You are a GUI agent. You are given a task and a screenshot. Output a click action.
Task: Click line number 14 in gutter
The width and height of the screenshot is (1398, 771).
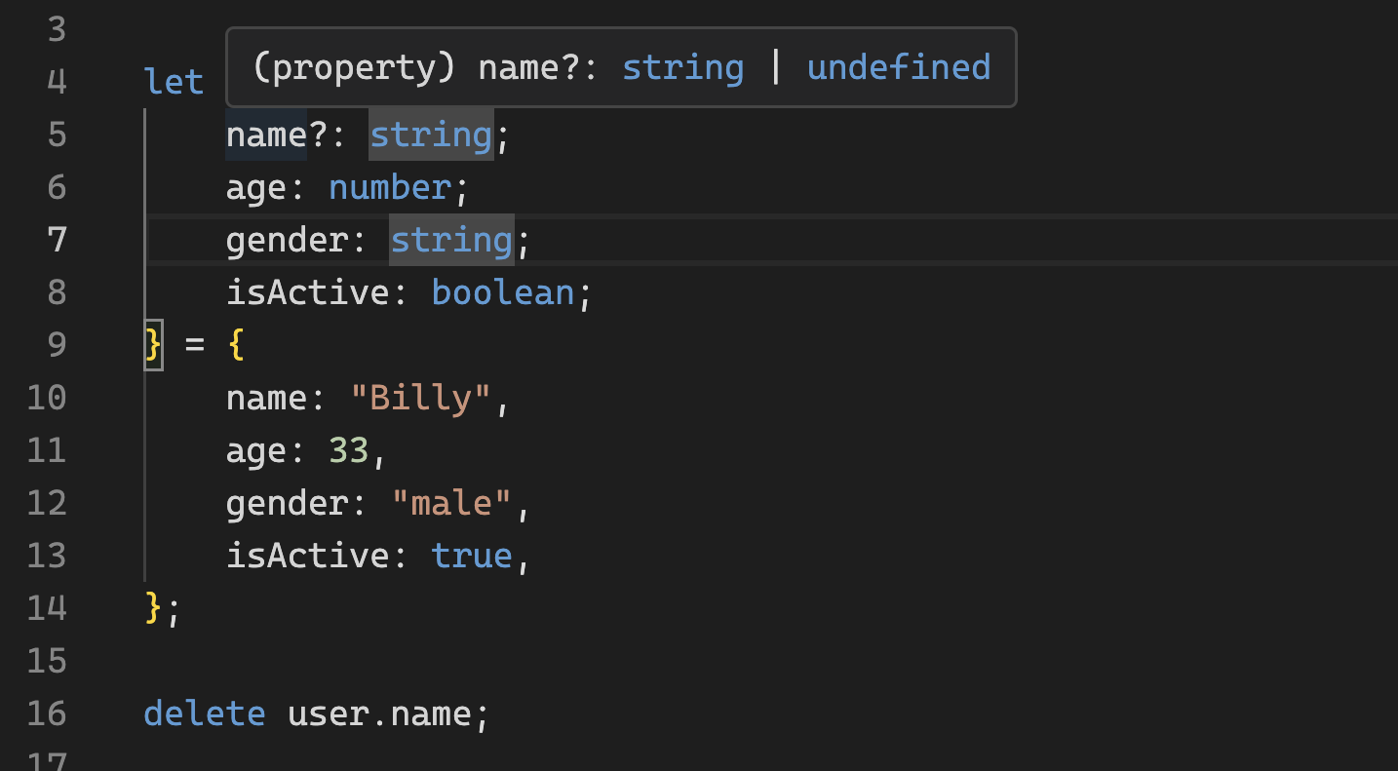coord(47,608)
